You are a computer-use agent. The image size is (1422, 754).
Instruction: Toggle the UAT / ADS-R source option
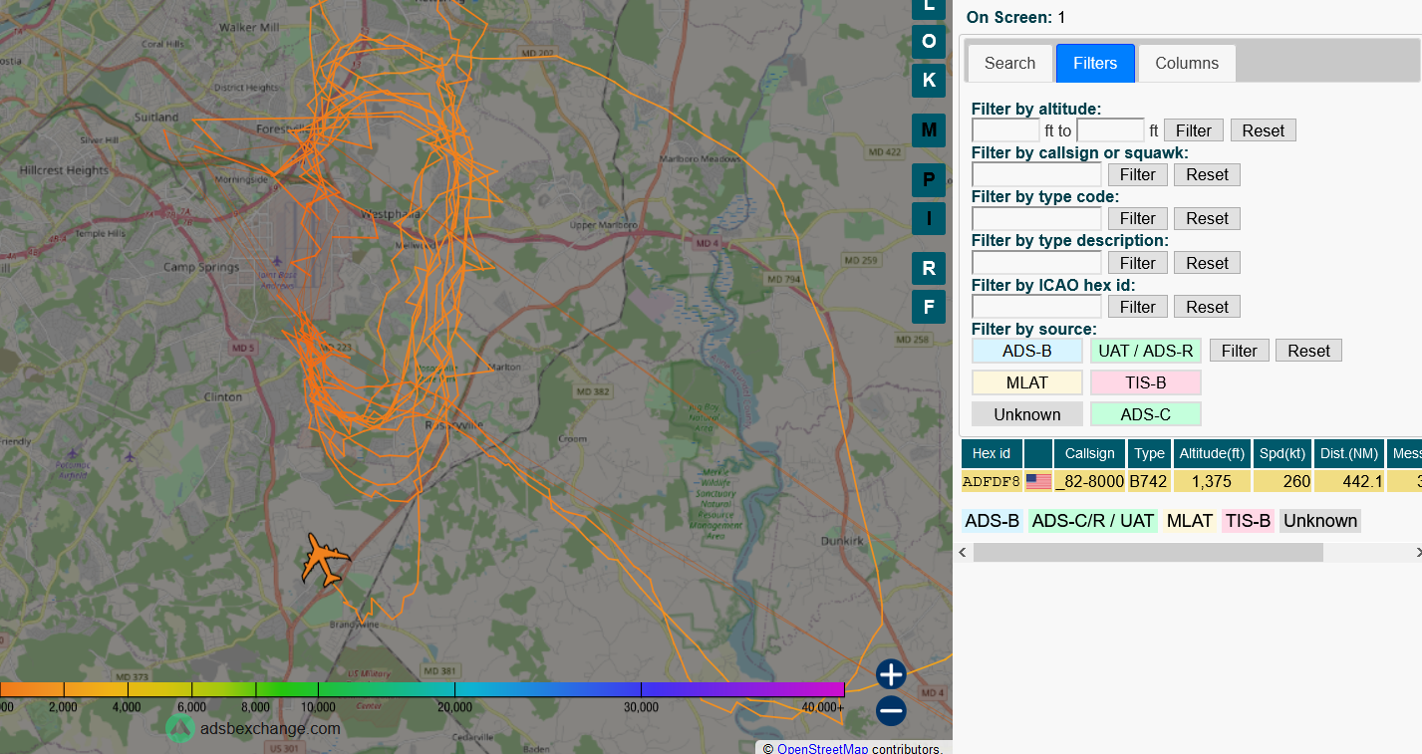[x=1146, y=351]
